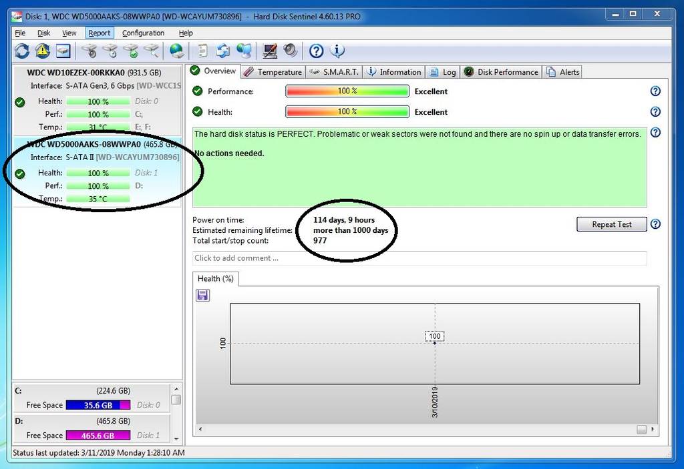Click the Health 100 % bar of Disk 0
The image size is (684, 469).
coord(98,101)
